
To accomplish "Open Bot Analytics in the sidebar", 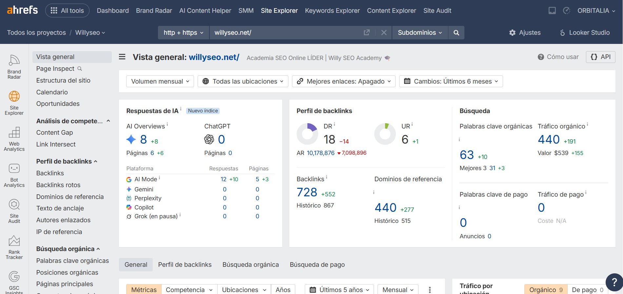I will 14,175.
